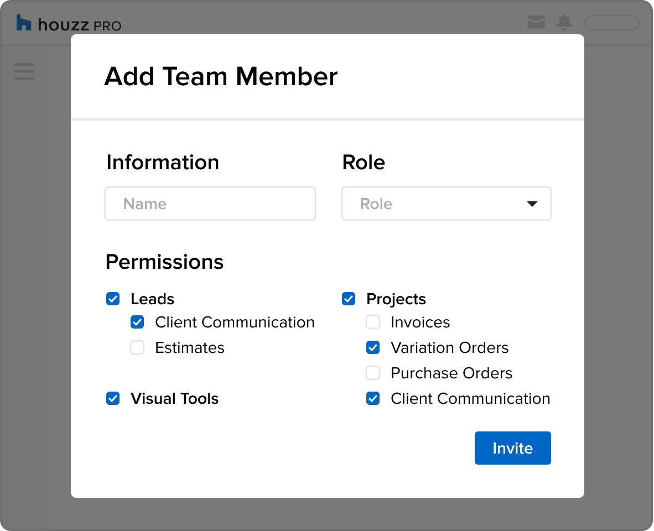Image resolution: width=654 pixels, height=531 pixels.
Task: Uncheck the Leads permission checkbox
Action: (x=113, y=299)
